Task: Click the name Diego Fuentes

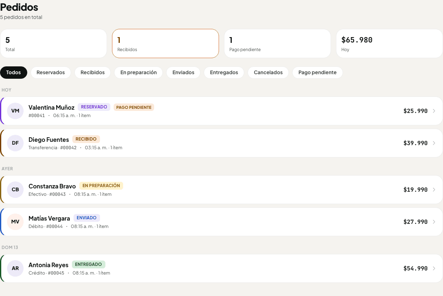Action: (x=49, y=139)
